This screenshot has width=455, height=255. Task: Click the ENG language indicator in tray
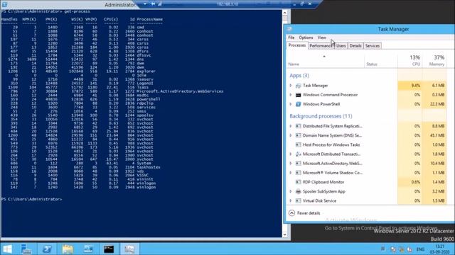(x=420, y=249)
